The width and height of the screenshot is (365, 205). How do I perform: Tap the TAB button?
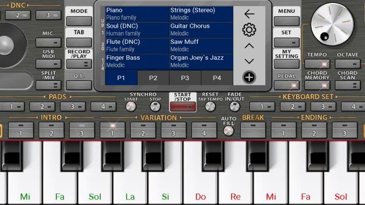click(x=79, y=43)
